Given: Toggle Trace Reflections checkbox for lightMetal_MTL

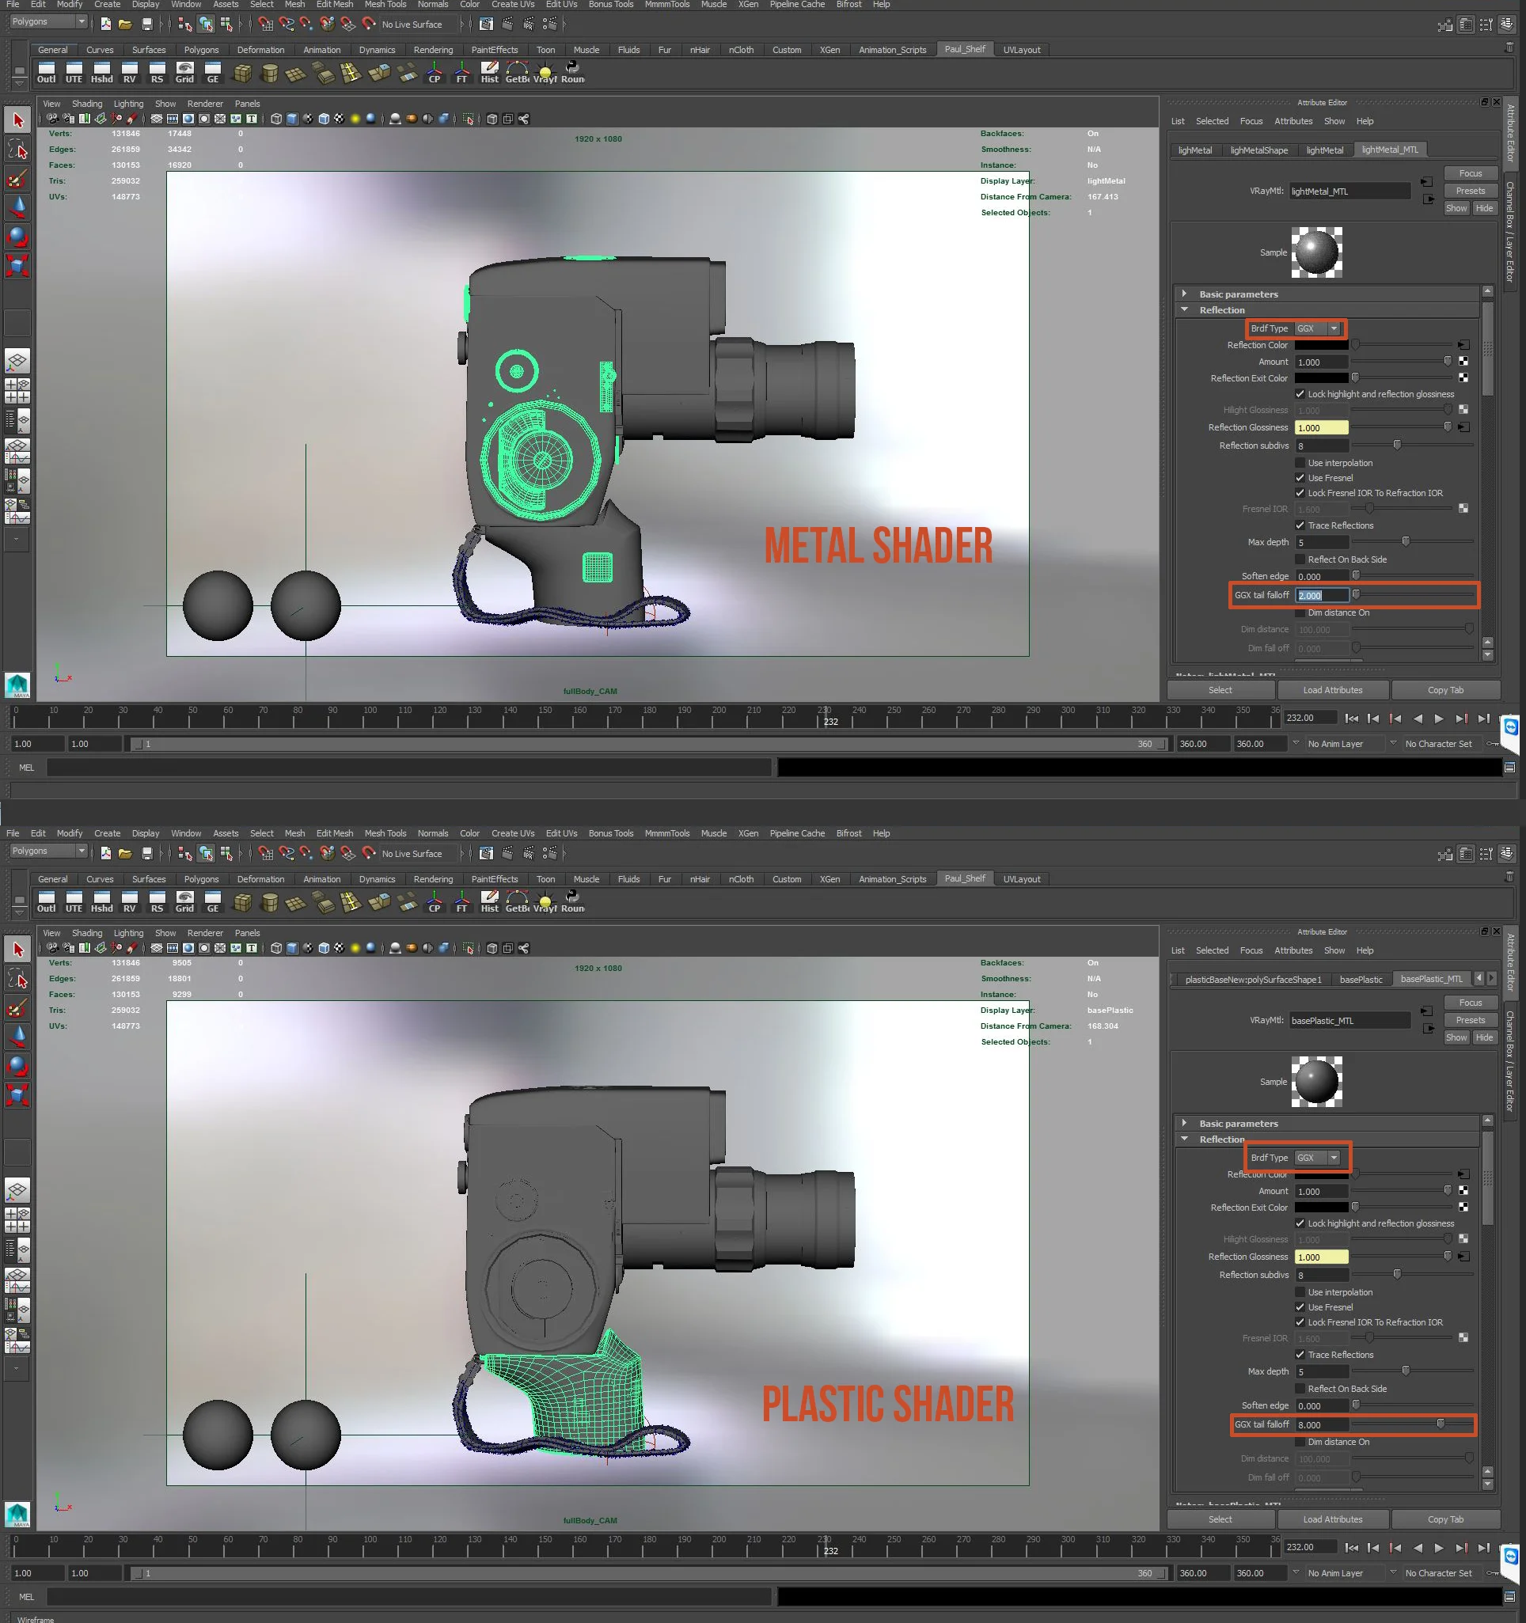Looking at the screenshot, I should pyautogui.click(x=1300, y=525).
